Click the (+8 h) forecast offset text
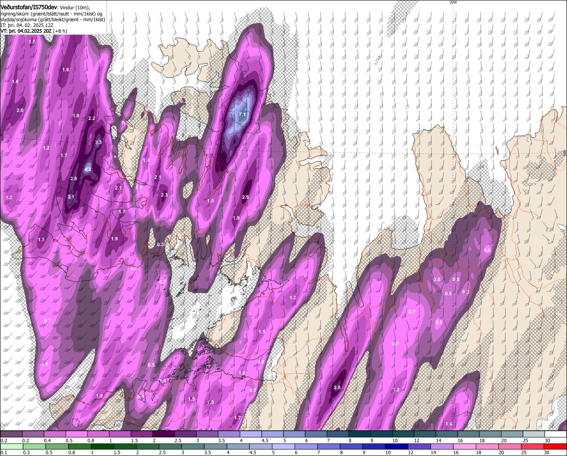Screen dimensions: 567x456 coord(60,31)
